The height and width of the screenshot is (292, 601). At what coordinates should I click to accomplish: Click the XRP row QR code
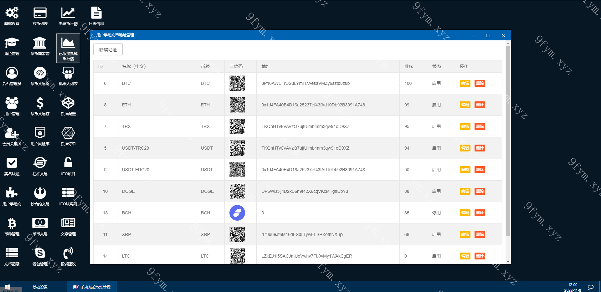pyautogui.click(x=237, y=234)
